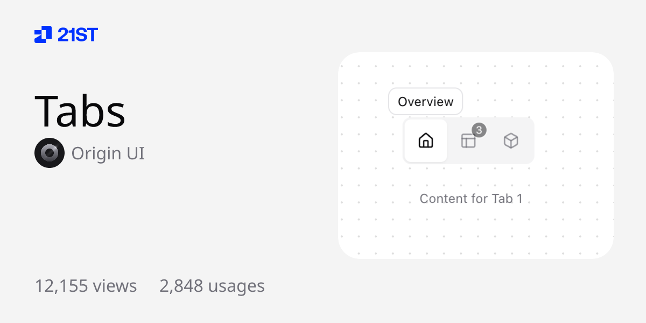
Task: Click the table layout icon under the badge
Action: click(468, 142)
